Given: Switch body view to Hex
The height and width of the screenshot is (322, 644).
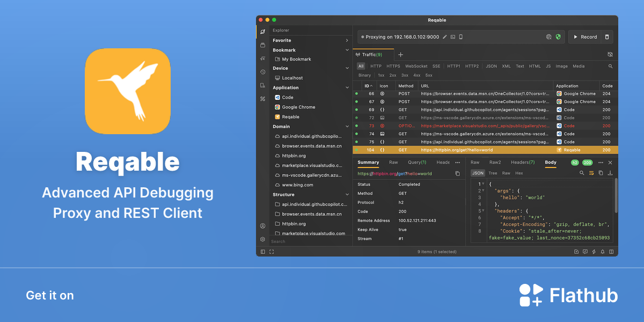Looking at the screenshot, I should [519, 173].
